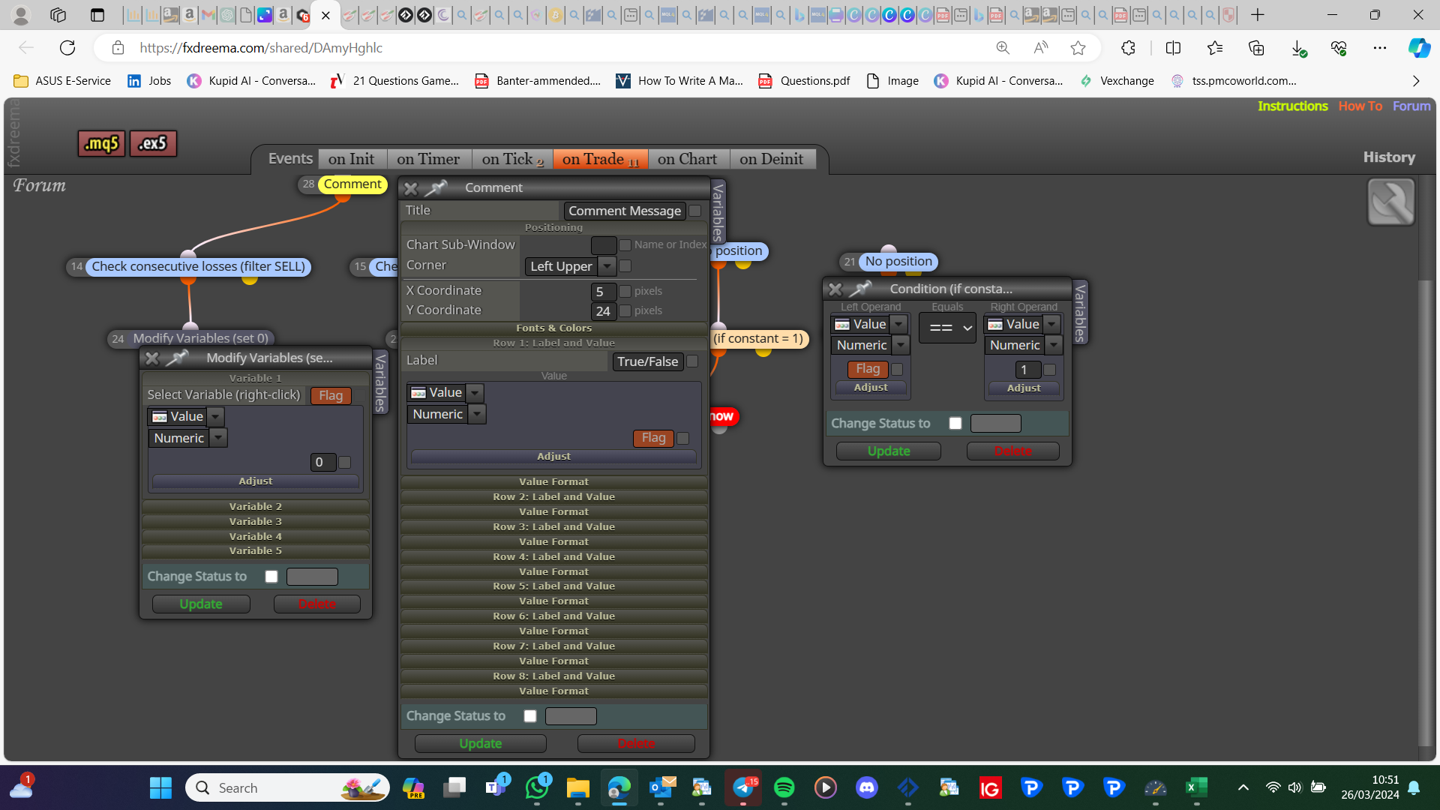Open Left Operand Value dropdown
This screenshot has height=810, width=1440.
coord(898,325)
